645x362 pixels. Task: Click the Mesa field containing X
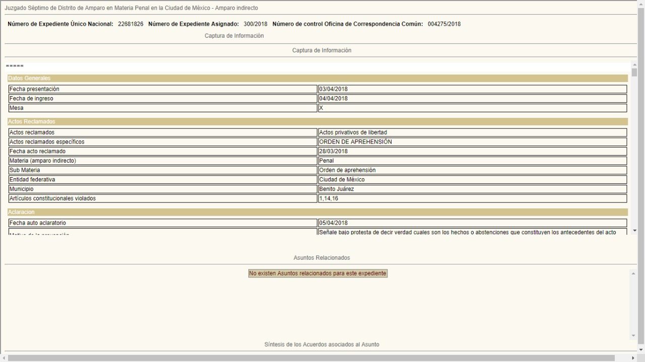point(472,108)
